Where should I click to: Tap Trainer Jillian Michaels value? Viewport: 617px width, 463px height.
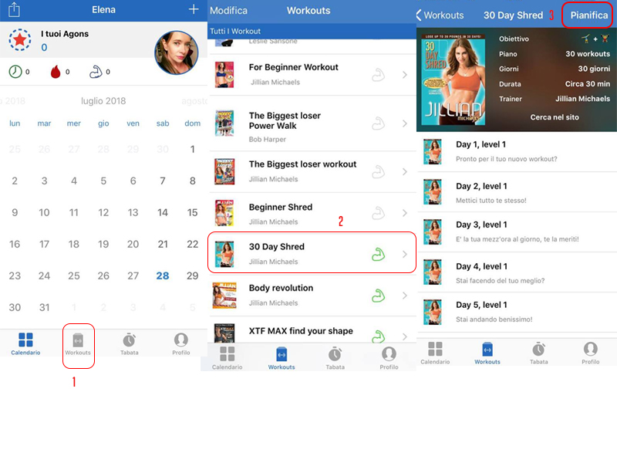coord(582,99)
